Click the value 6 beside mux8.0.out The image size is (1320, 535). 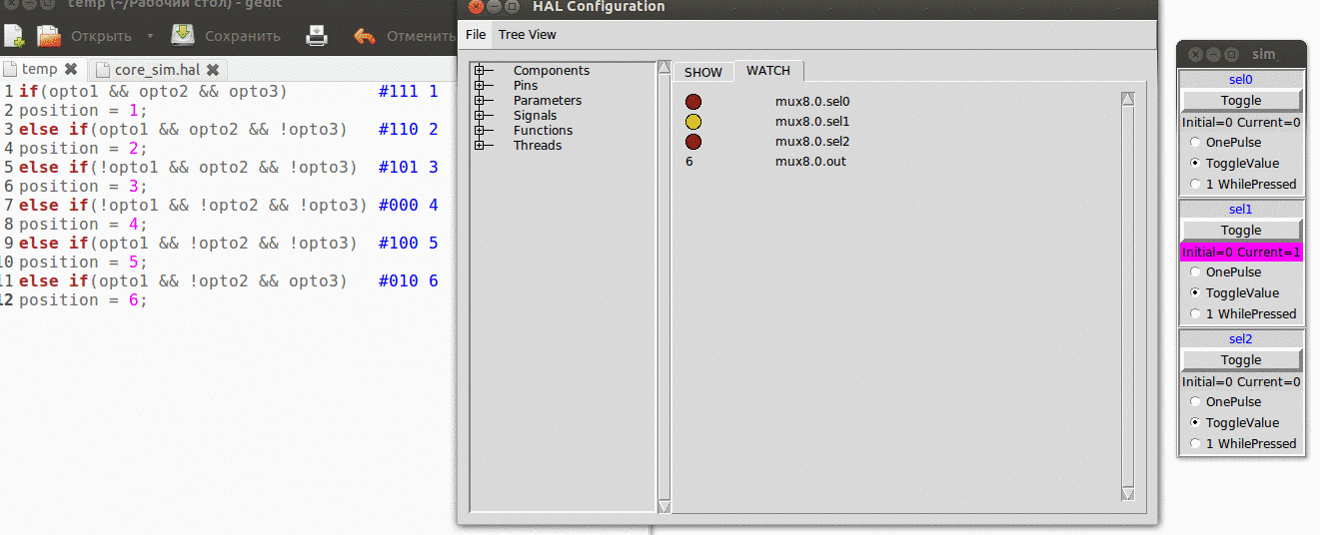click(x=689, y=162)
